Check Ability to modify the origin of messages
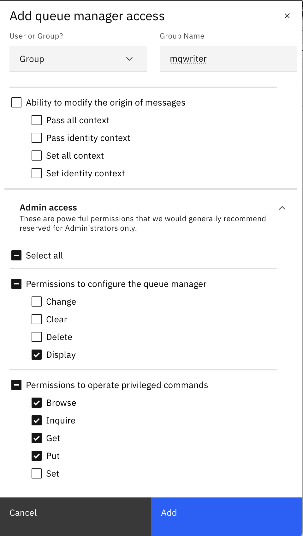The image size is (303, 536). click(16, 102)
